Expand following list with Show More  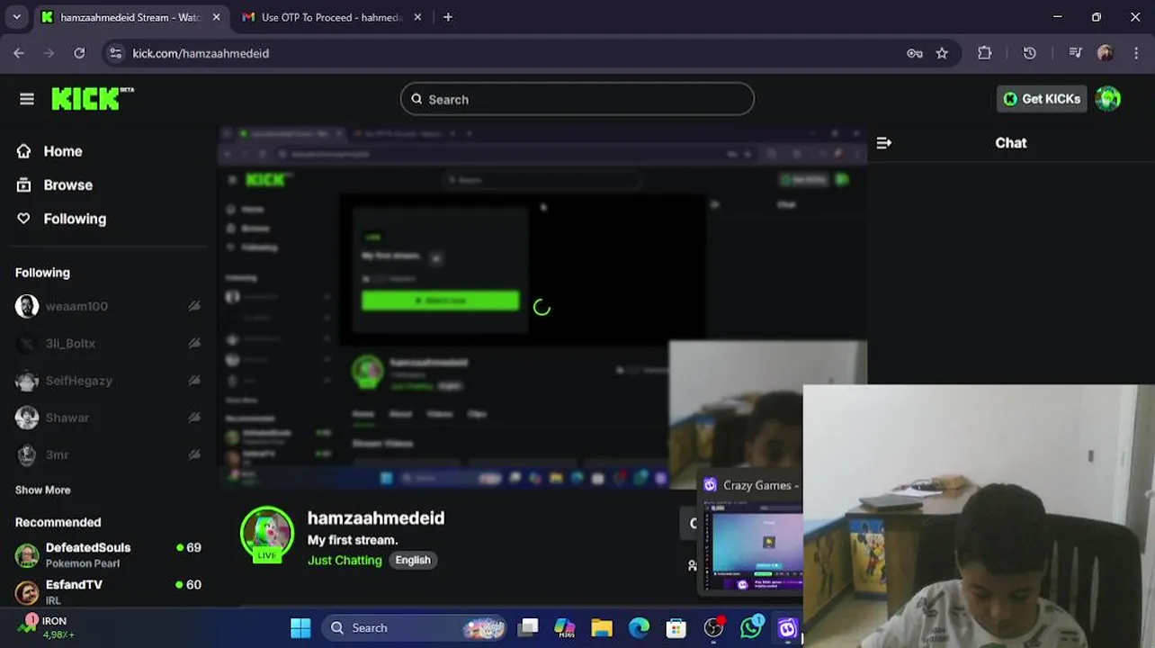(42, 490)
